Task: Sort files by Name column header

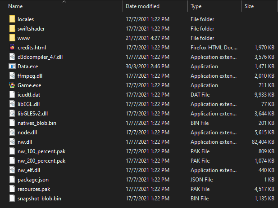Action: [16, 6]
